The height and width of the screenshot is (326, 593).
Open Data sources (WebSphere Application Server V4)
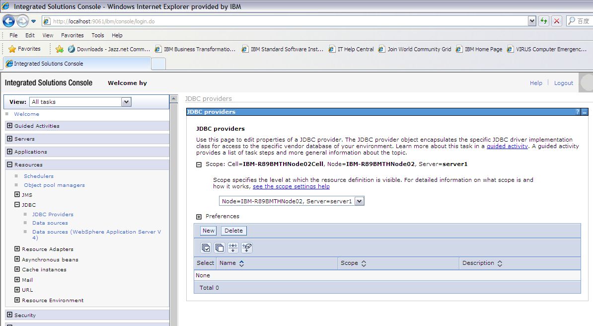(96, 235)
